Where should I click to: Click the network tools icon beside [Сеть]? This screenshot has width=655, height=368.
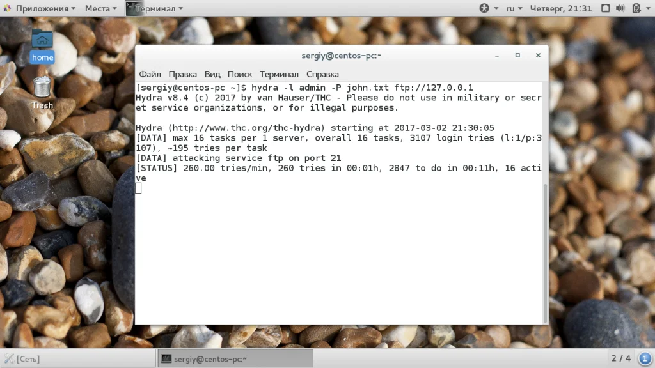pos(9,358)
